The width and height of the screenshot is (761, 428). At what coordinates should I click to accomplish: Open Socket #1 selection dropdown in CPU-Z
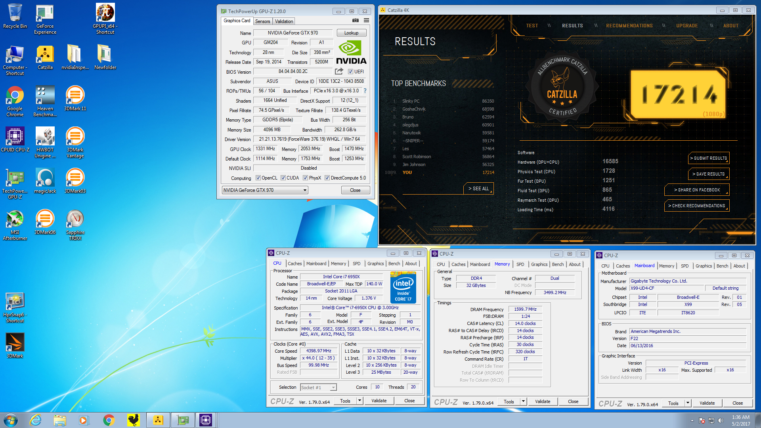[x=333, y=388]
